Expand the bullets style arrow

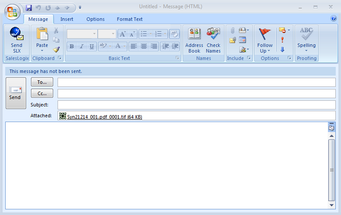(x=150, y=34)
